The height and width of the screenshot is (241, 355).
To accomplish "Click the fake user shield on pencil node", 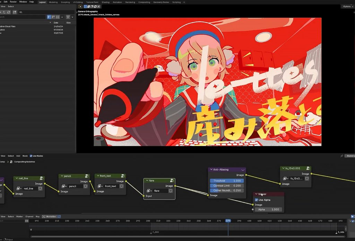I will [x=85, y=186].
